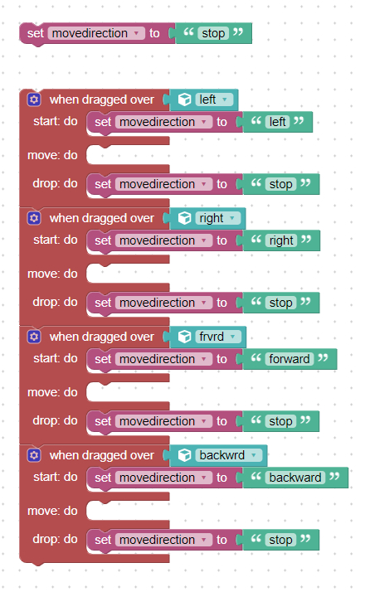Select the "left" text string field
This screenshot has height=592, width=365.
(277, 122)
